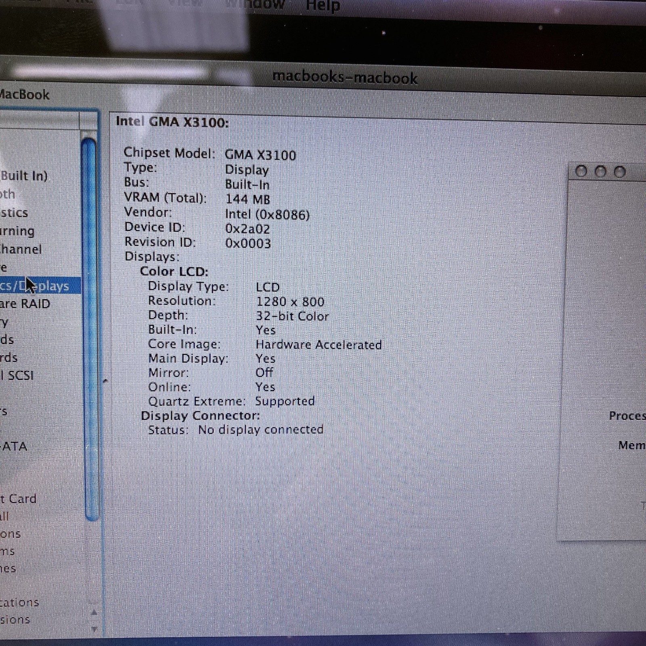Click the Depth value 32-bit Color

point(292,316)
